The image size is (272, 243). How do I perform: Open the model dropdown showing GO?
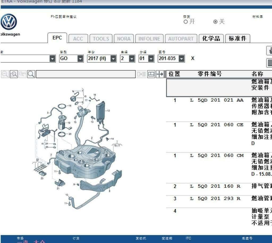(x=80, y=58)
